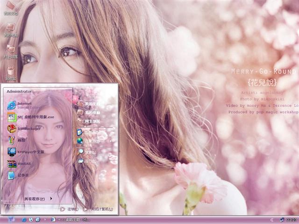
Task: Open IconPackager from pinned programs
Action: pos(29,128)
